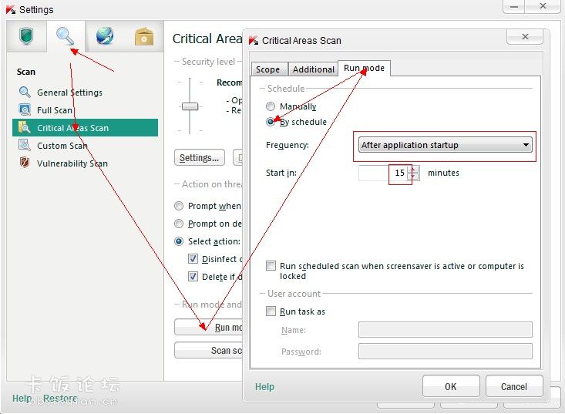Open Help link in Settings window
This screenshot has width=565, height=414.
(22, 398)
